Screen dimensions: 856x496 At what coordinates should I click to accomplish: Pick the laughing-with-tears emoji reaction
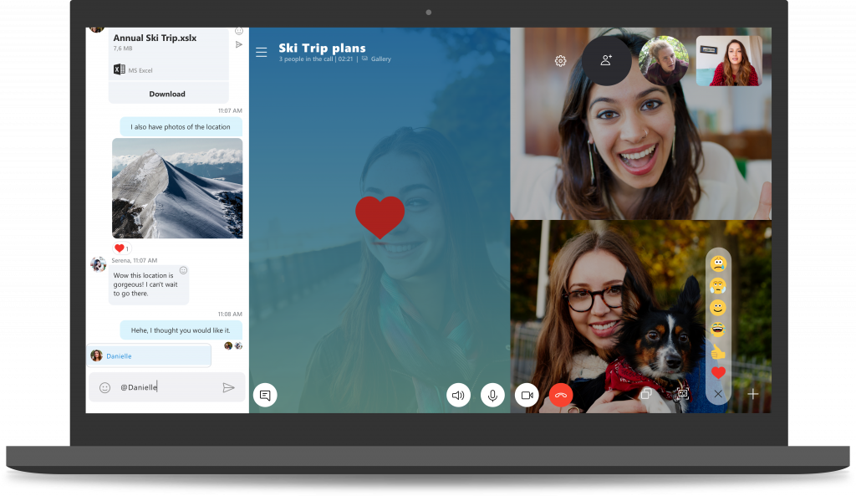[718, 330]
